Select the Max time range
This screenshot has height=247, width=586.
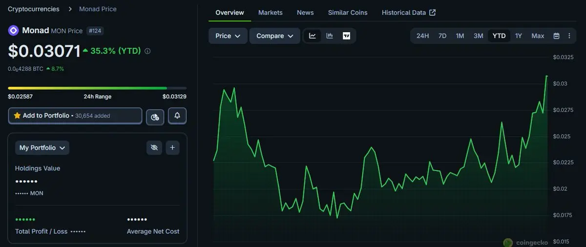[538, 36]
